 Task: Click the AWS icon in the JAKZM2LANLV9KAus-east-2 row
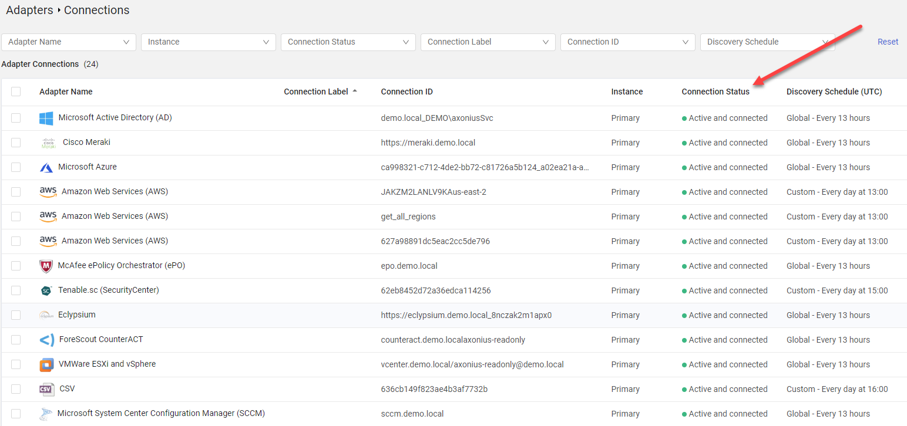point(48,192)
